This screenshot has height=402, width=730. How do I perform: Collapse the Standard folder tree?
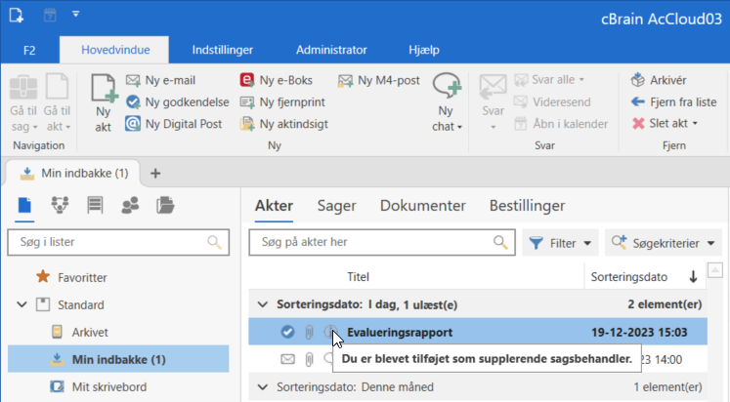21,305
